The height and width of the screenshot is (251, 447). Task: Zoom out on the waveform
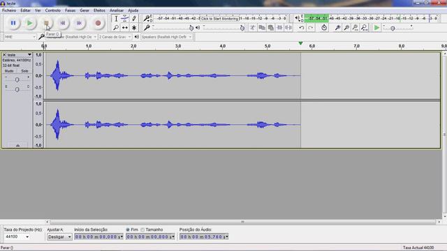(346, 28)
